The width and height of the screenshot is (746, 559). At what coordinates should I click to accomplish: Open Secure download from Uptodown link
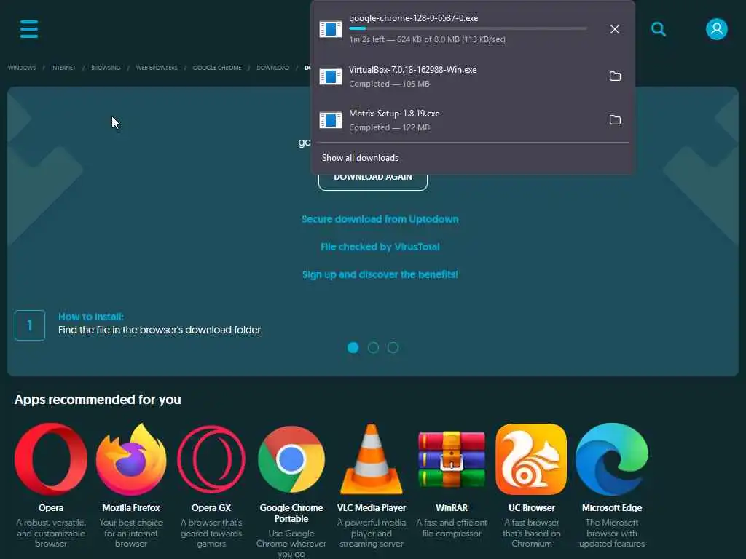(380, 219)
